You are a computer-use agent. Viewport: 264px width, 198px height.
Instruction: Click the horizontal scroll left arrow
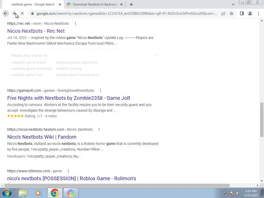[x=2, y=185]
